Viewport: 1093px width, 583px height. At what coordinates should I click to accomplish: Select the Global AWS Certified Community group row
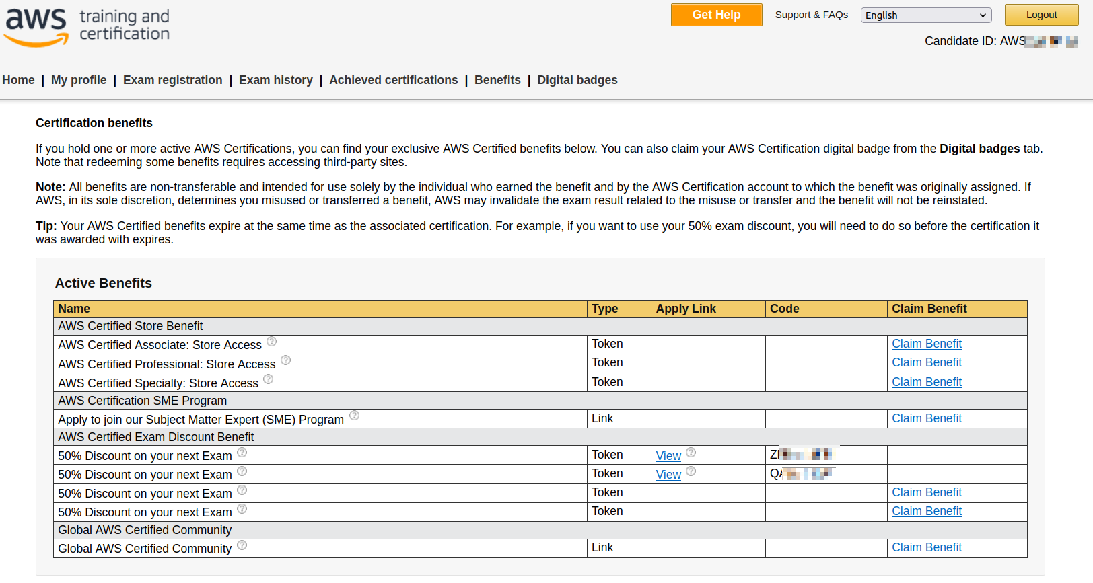[x=540, y=530]
